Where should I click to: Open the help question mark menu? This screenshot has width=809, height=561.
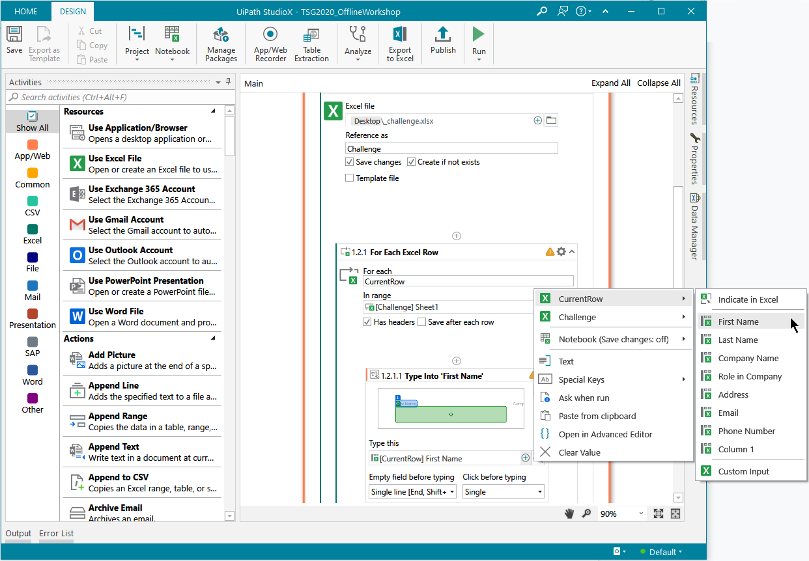584,11
